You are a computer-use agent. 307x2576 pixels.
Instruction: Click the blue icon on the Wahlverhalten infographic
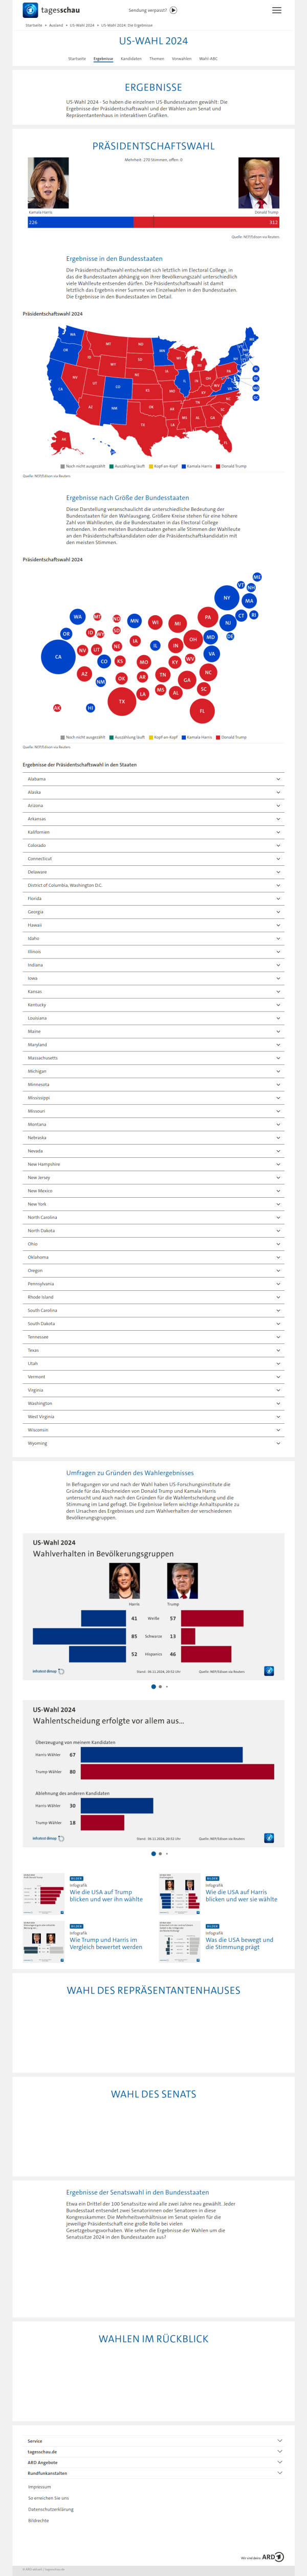coord(268,1671)
